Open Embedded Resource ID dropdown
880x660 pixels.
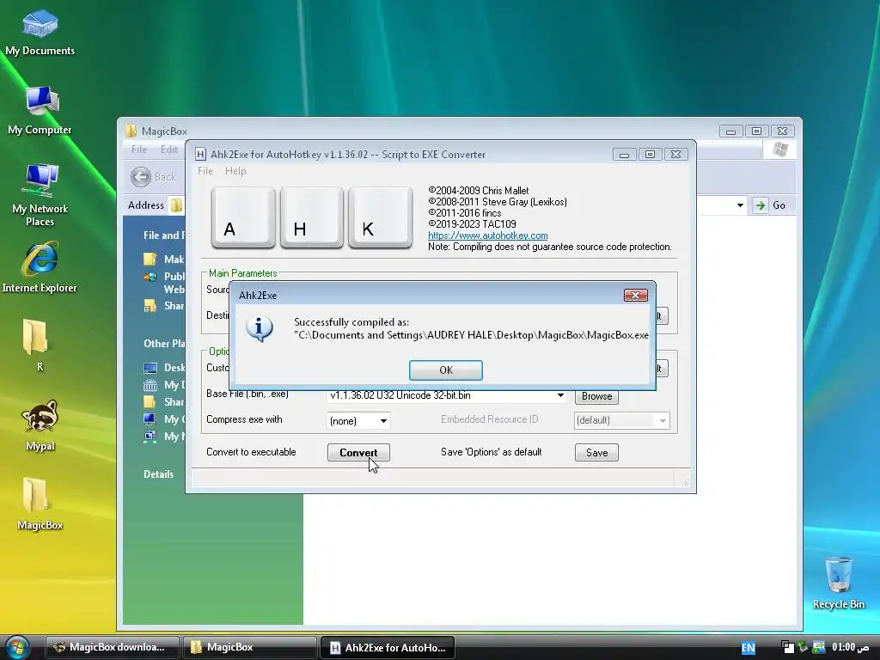click(663, 420)
